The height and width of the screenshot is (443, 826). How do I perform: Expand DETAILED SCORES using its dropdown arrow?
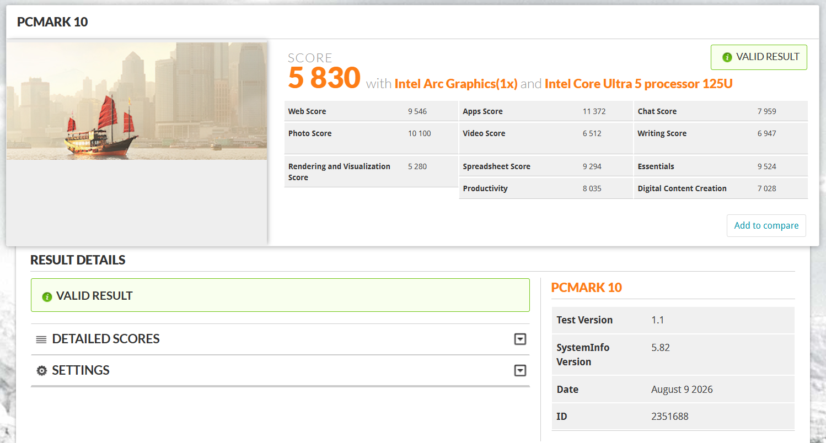coord(520,339)
